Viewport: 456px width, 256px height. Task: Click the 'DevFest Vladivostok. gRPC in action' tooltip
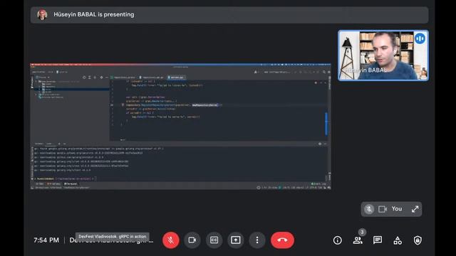coord(113,237)
